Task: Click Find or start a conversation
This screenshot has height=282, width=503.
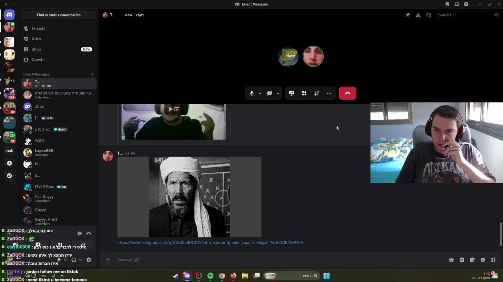Action: pyautogui.click(x=59, y=15)
